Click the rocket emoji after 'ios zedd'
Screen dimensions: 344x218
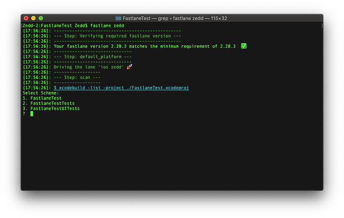pos(129,67)
